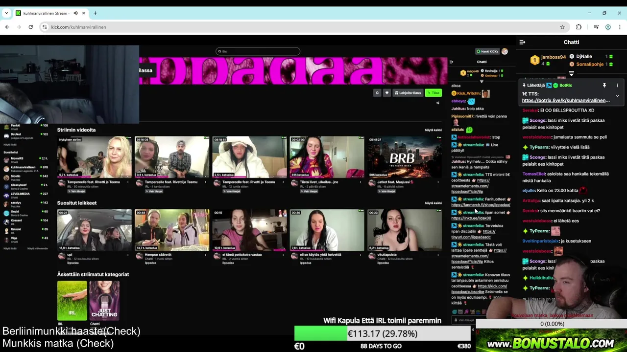Go back in the browser

(7, 27)
